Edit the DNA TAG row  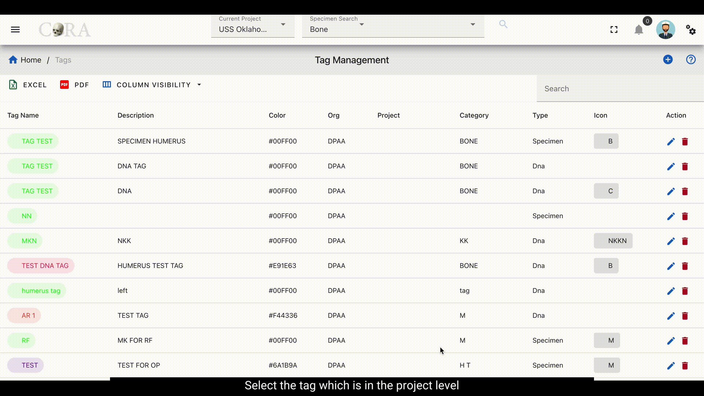click(x=671, y=166)
